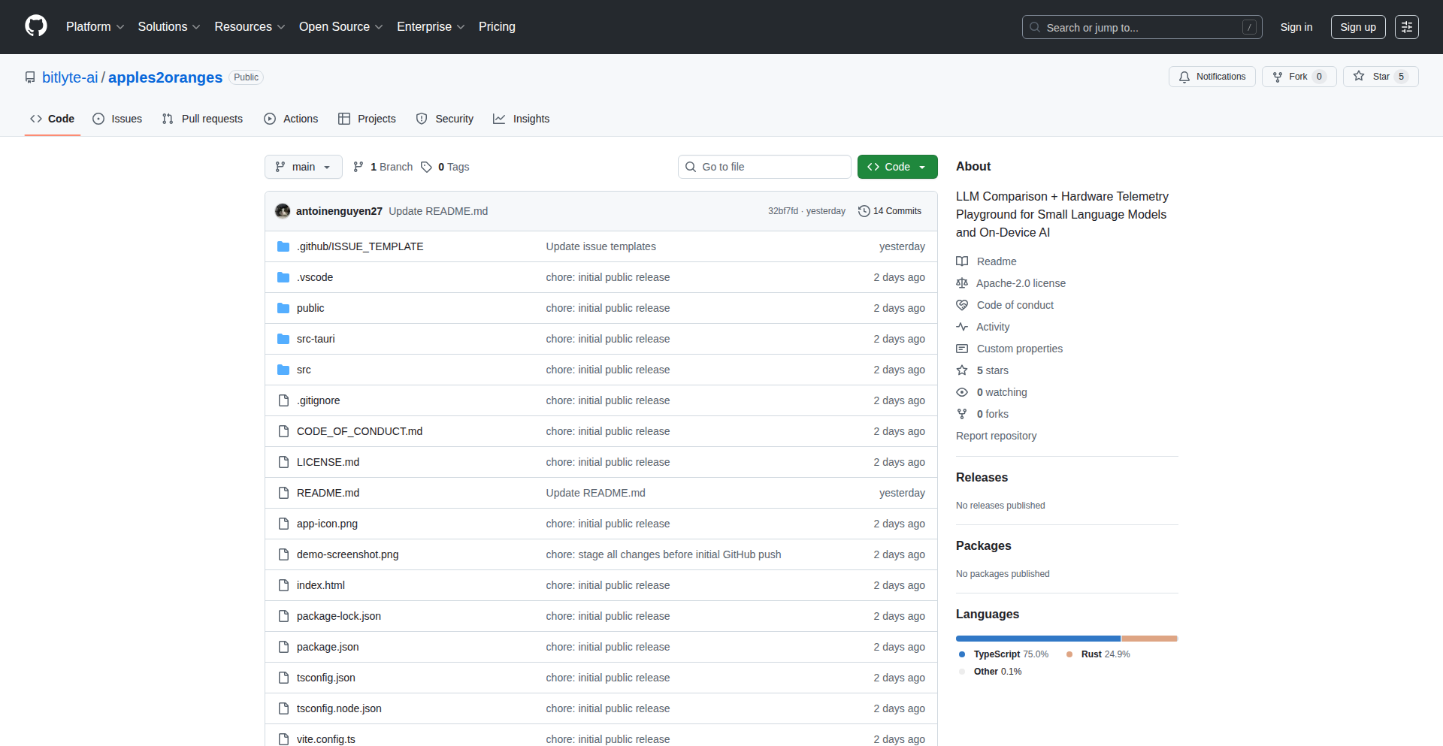Click the file icon for .gitignore

click(x=283, y=400)
